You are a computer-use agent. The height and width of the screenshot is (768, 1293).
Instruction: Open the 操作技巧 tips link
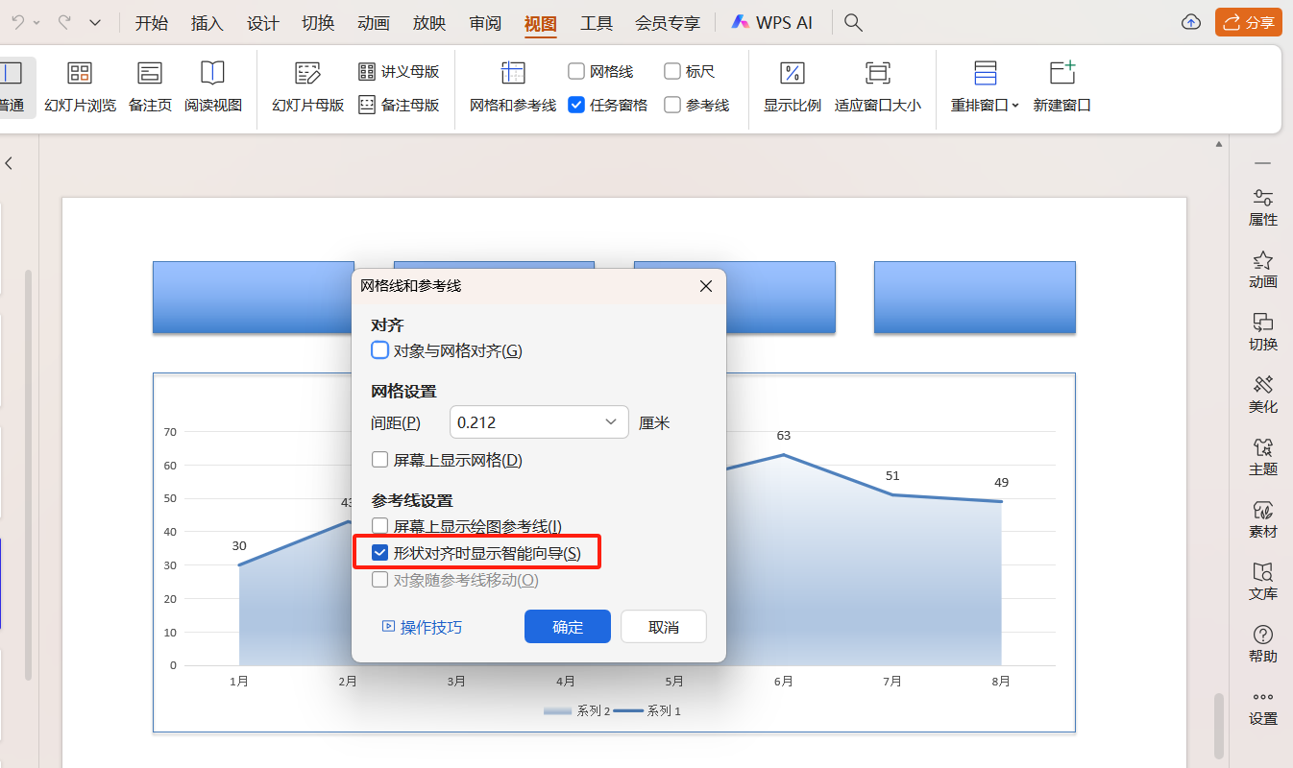click(x=429, y=626)
